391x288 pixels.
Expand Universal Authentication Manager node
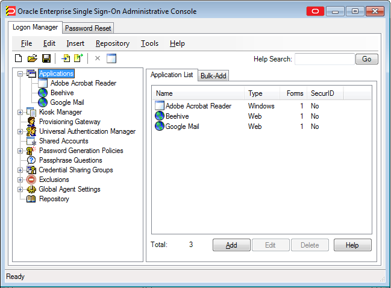coord(20,131)
